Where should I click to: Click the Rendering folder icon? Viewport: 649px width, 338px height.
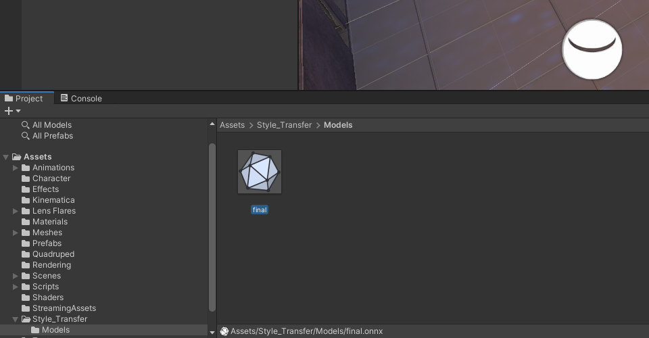coord(26,265)
